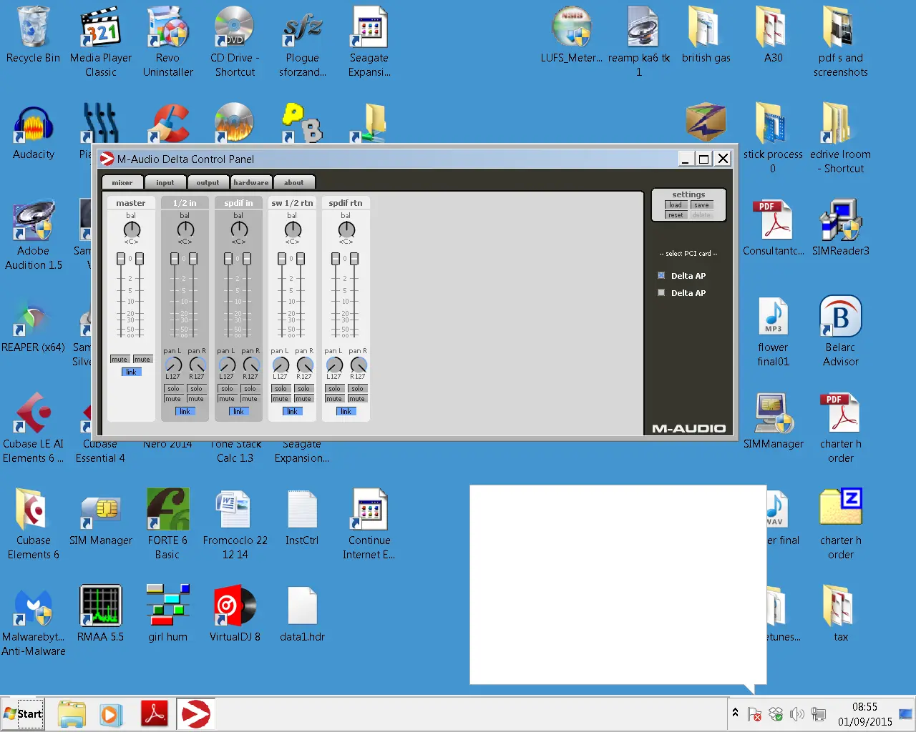Open the LUFS_Meter desktop icon
Screen dimensions: 916x732
(572, 36)
